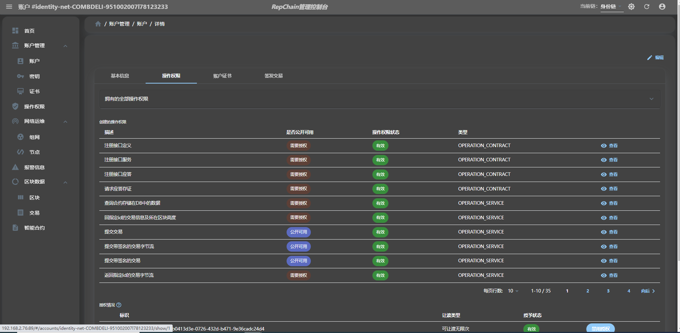Click the 组网 sidebar icon

point(21,137)
